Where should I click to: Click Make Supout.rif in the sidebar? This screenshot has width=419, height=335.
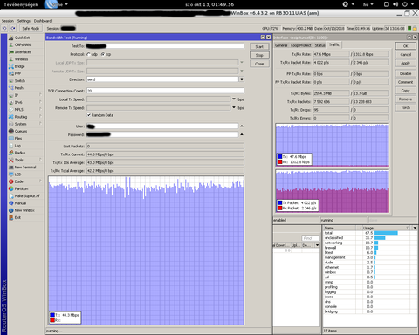pos(27,196)
